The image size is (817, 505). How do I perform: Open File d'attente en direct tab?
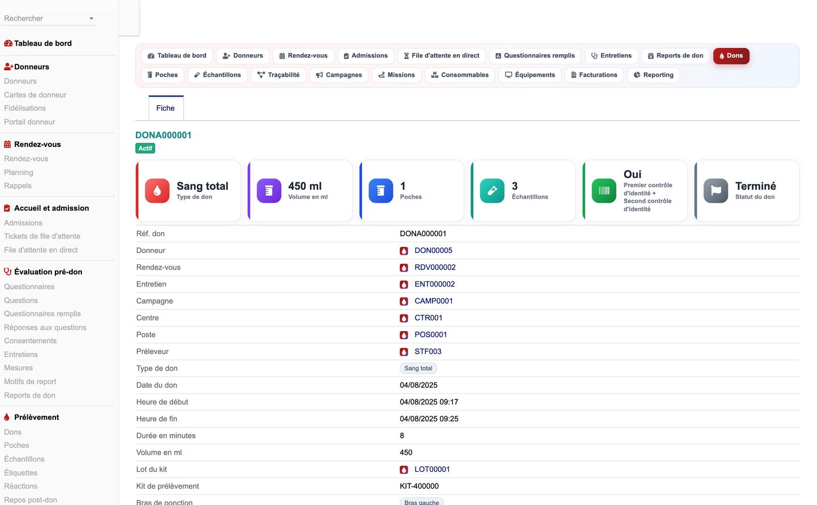442,56
